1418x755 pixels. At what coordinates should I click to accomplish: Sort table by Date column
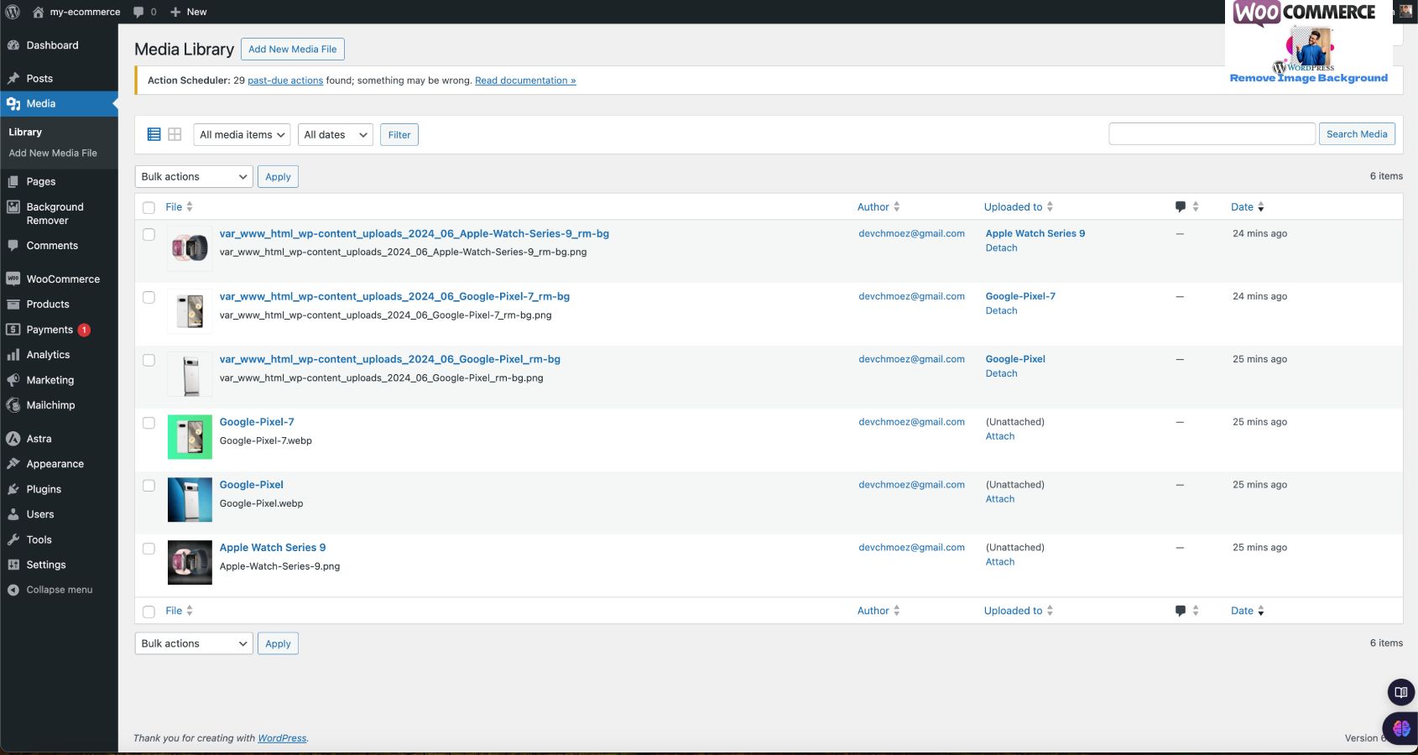point(1242,207)
